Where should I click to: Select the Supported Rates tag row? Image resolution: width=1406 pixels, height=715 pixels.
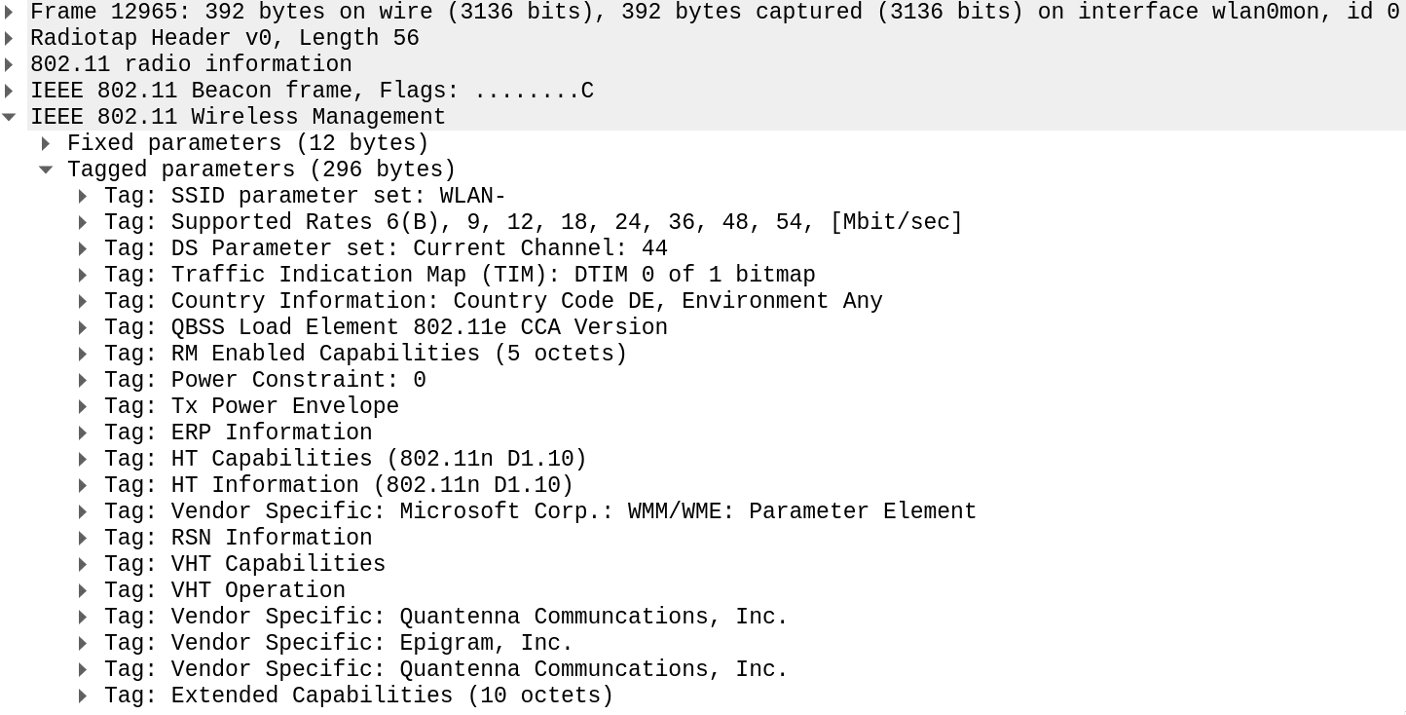(x=703, y=223)
